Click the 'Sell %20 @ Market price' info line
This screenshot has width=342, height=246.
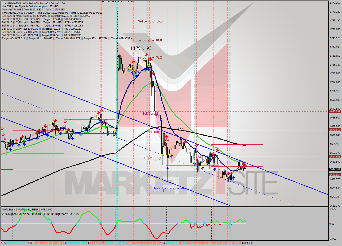[46, 16]
